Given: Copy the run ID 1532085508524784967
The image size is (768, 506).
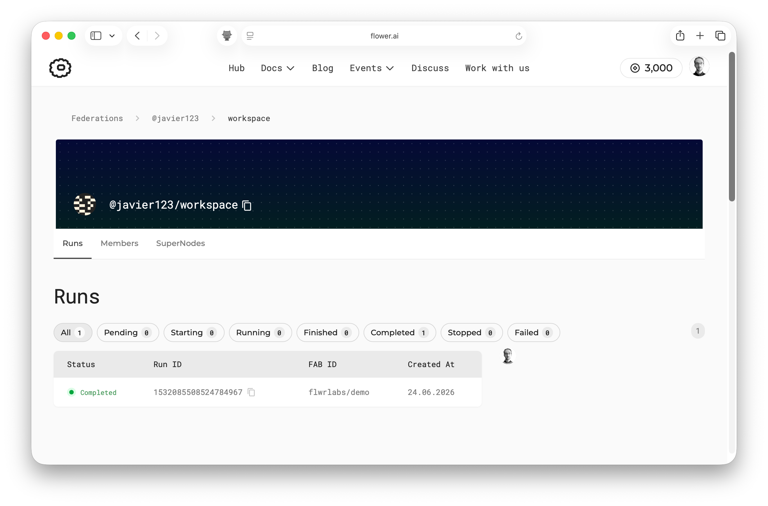Looking at the screenshot, I should pos(251,392).
